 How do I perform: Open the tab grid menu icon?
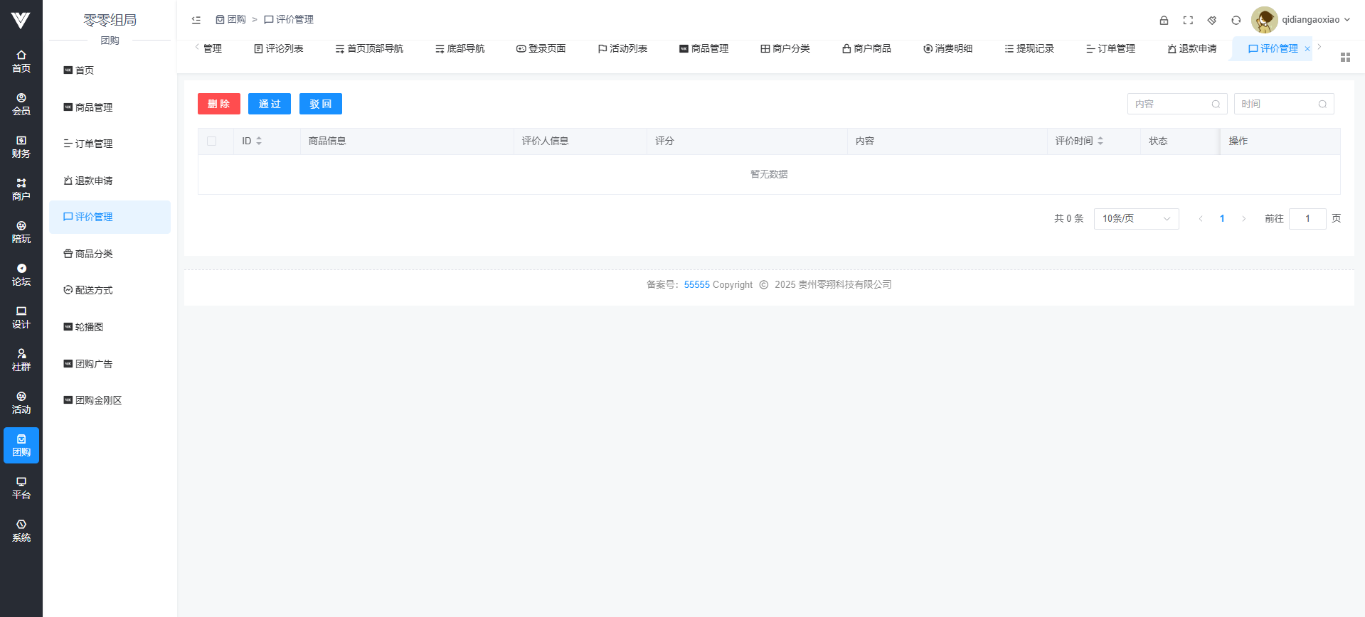(x=1345, y=57)
